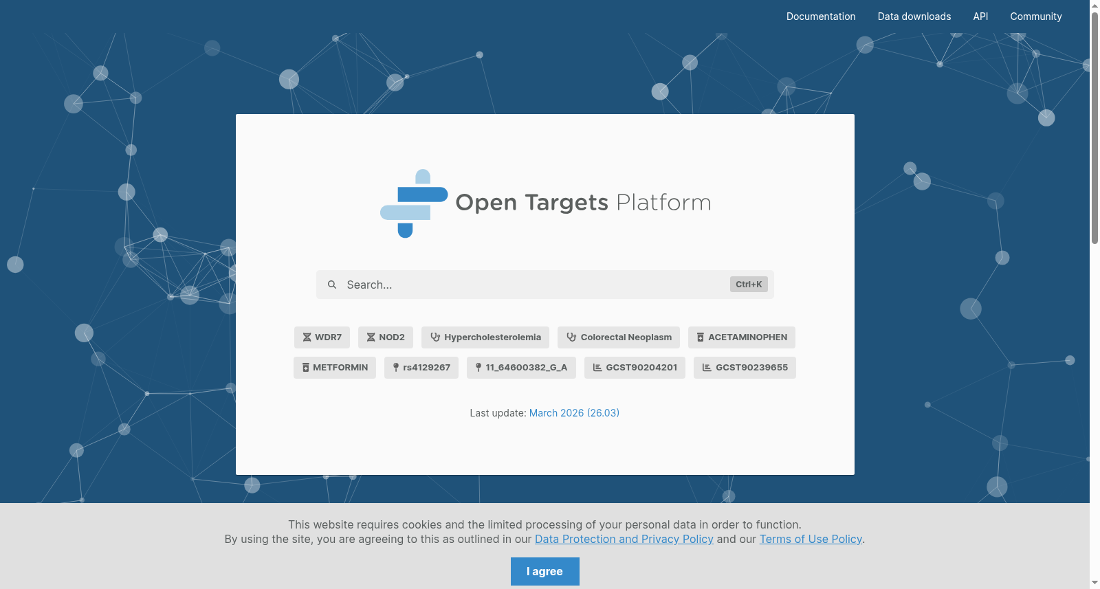Click the DNA target icon beside NOD2
The width and height of the screenshot is (1100, 589).
click(371, 337)
